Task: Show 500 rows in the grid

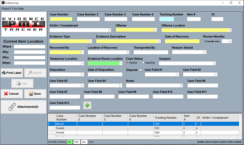Action: pyautogui.click(x=76, y=142)
